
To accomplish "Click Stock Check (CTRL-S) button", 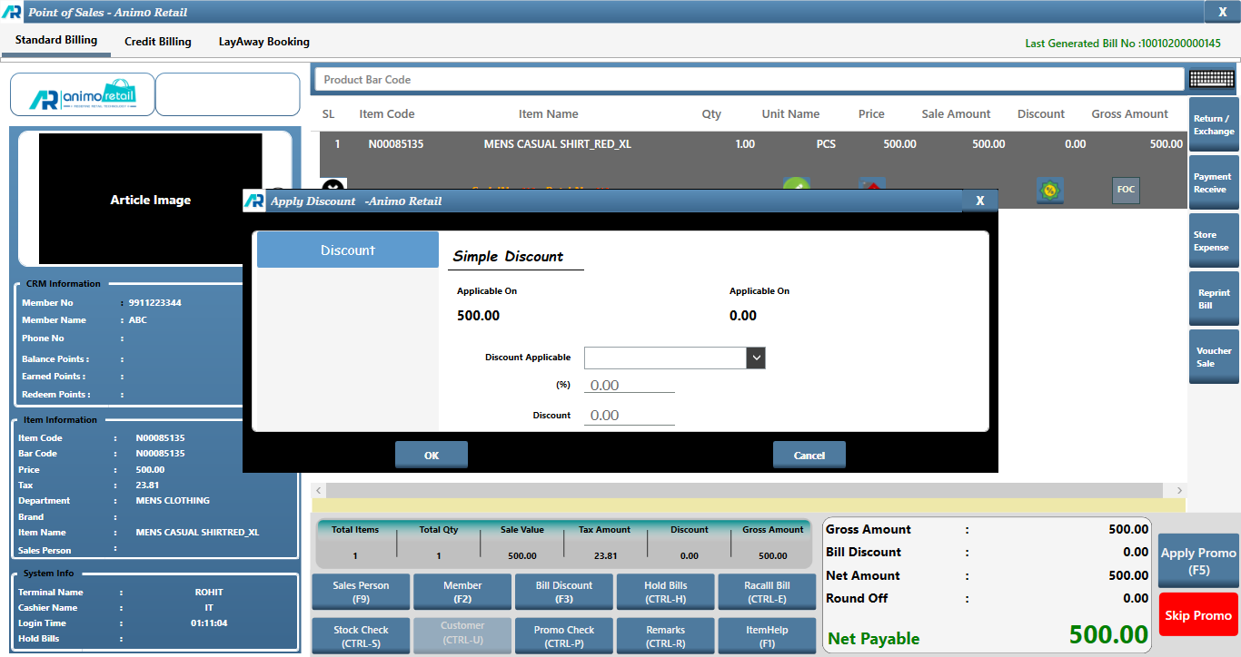I will 361,636.
